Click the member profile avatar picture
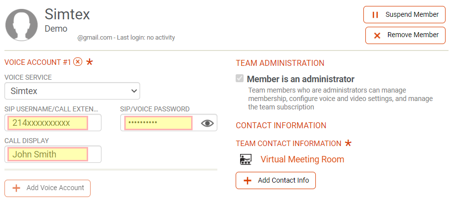This screenshot has width=451, height=201. 21,24
